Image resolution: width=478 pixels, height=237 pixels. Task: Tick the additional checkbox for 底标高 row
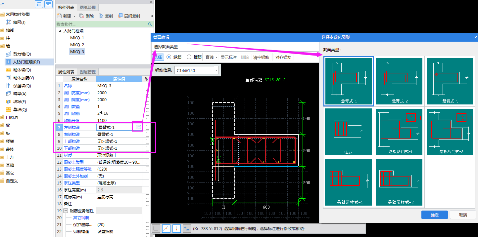[148, 197]
